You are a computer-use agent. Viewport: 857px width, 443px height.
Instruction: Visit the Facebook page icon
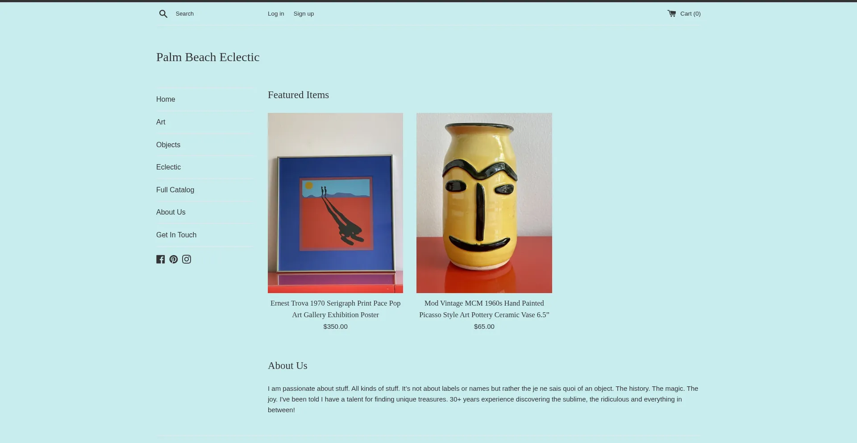click(x=161, y=259)
